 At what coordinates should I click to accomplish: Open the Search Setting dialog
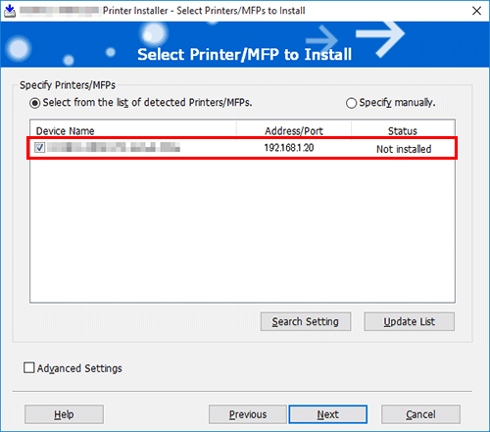point(306,321)
